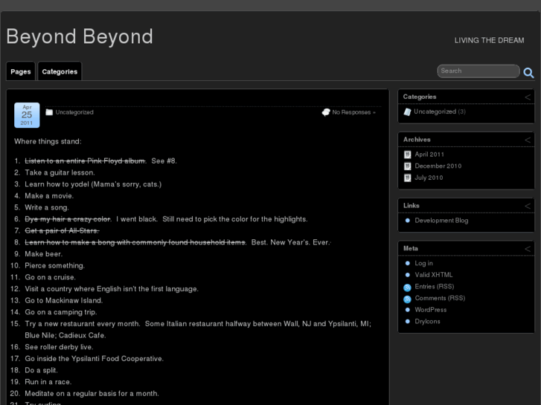Open the Development Blog link
Image resolution: width=541 pixels, height=405 pixels.
tap(441, 221)
